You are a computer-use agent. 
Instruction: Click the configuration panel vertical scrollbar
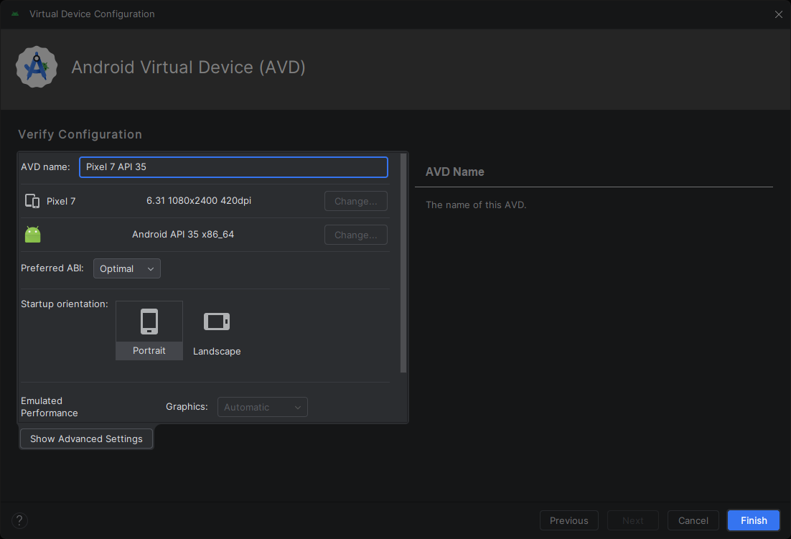pos(403,263)
